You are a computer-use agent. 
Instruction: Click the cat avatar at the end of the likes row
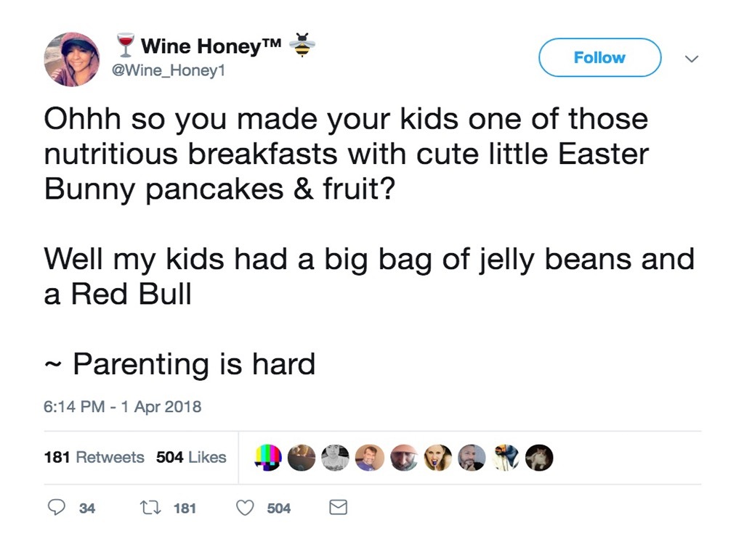[539, 458]
